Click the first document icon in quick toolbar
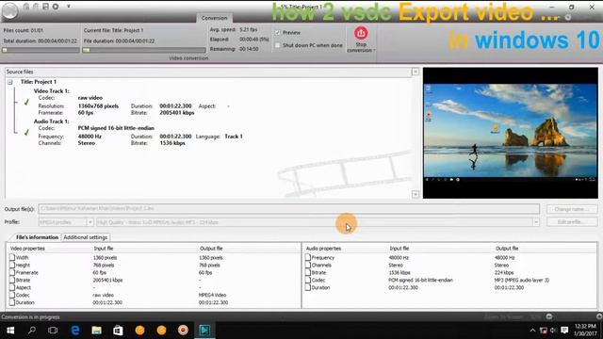Image resolution: width=603 pixels, height=339 pixels. click(26, 7)
